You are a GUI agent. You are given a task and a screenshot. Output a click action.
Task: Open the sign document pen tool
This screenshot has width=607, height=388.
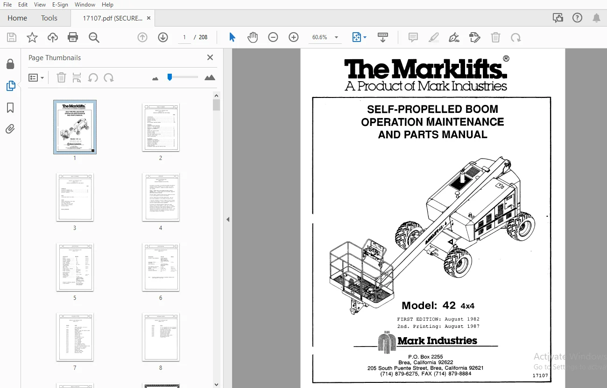pyautogui.click(x=454, y=37)
